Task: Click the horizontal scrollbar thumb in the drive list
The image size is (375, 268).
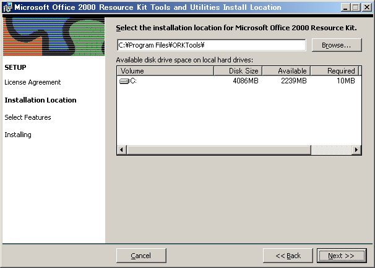Action: coord(218,150)
